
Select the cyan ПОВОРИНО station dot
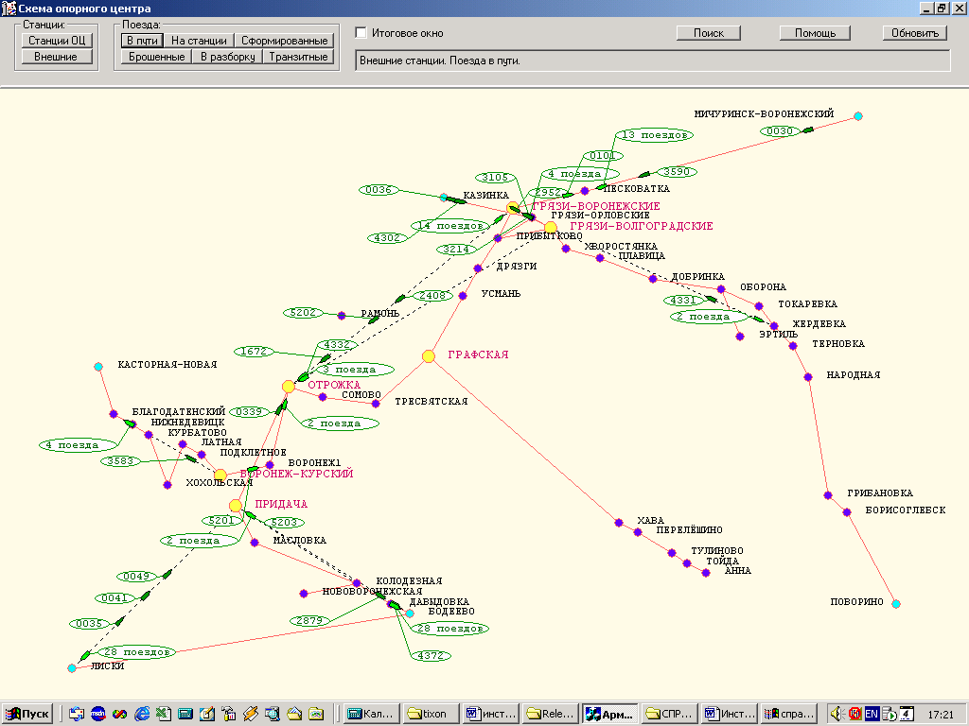coord(896,603)
